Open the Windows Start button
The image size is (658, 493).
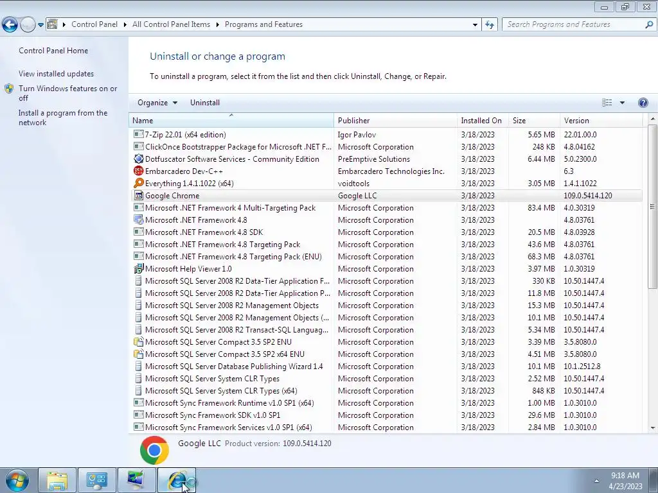(x=17, y=480)
